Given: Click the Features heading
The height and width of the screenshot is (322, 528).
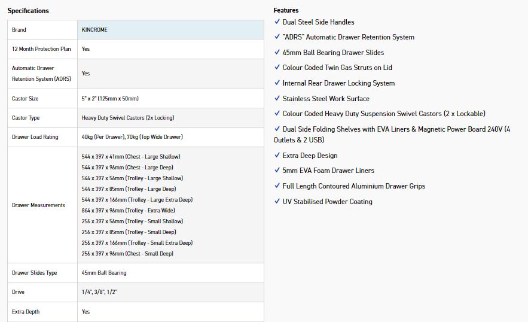Looking at the screenshot, I should [x=286, y=10].
